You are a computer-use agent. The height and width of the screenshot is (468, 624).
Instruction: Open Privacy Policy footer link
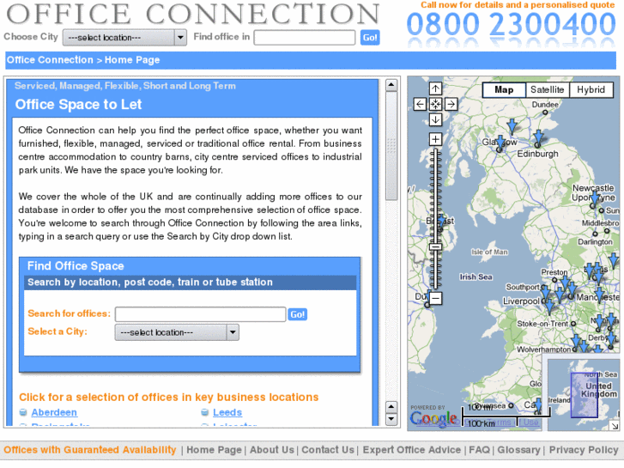pyautogui.click(x=584, y=450)
